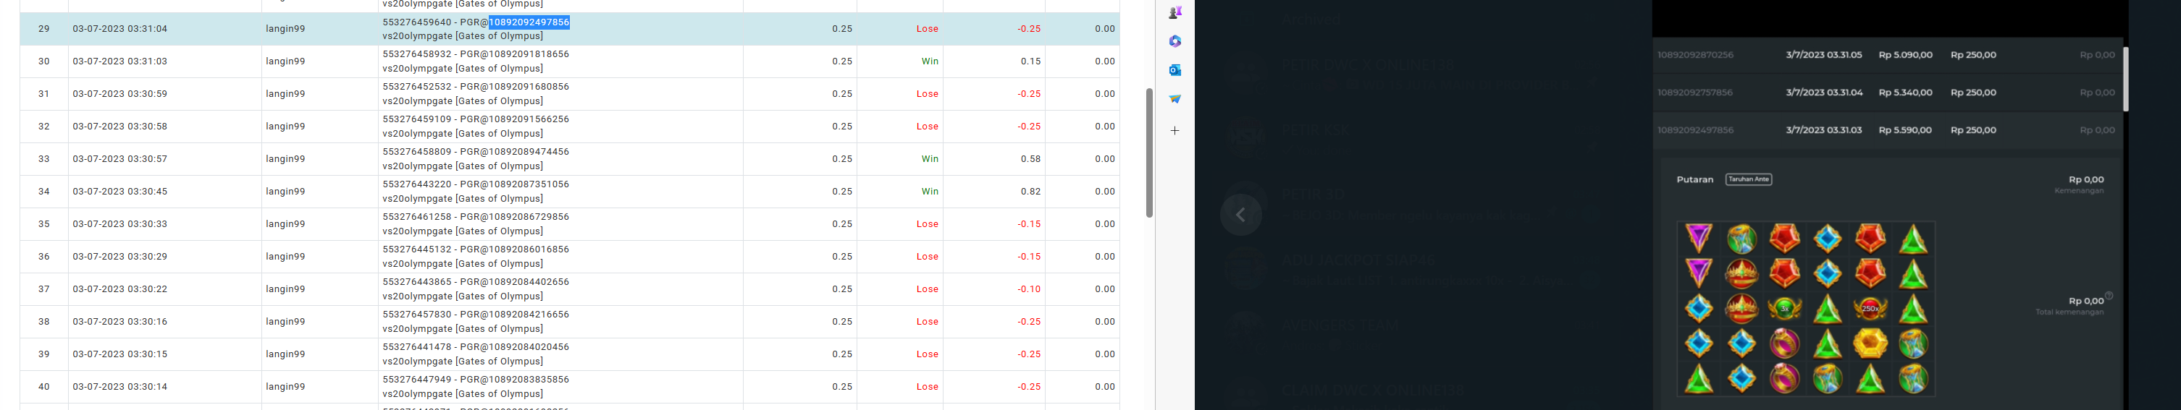Click reference 553276443865 - PGR@10892084402656
Viewport: 2181px width, 410px height.
click(x=476, y=282)
